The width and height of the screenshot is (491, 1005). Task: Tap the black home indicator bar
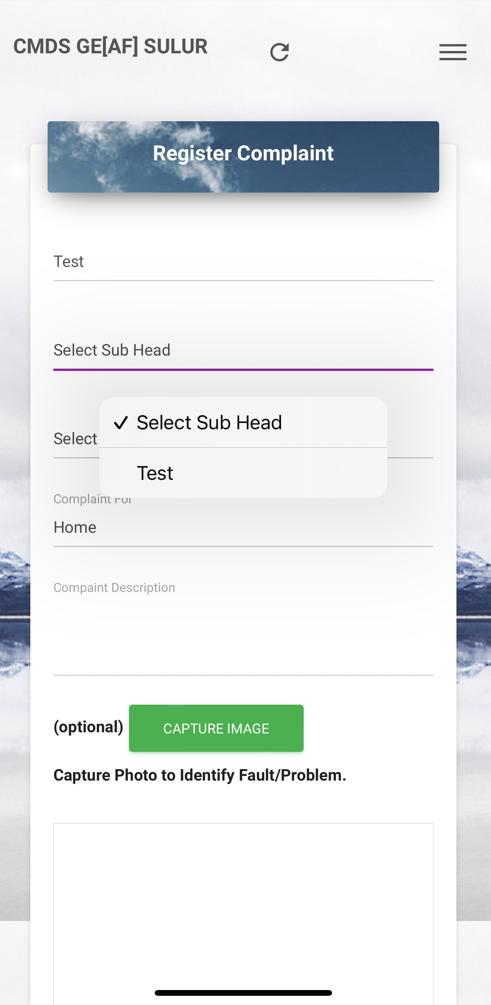[x=243, y=992]
